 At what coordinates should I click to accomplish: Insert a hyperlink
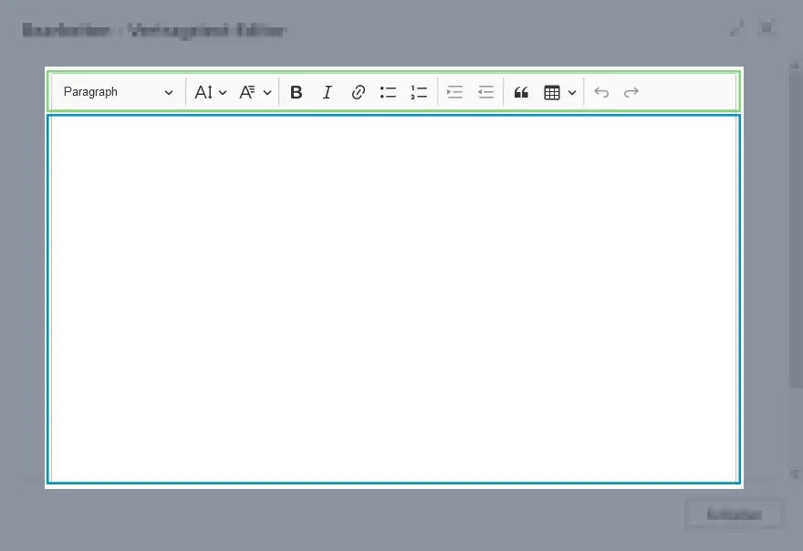tap(358, 91)
